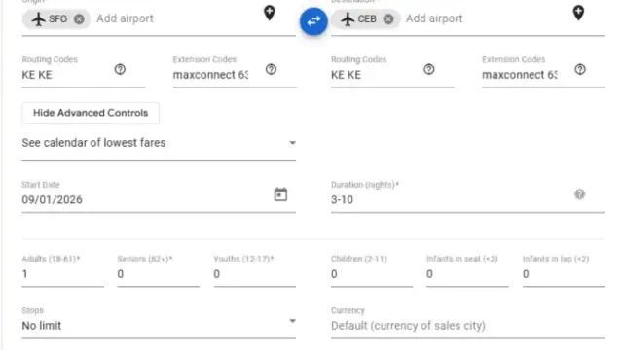The width and height of the screenshot is (623, 350).
Task: Show help for origin Extension Codes
Action: click(x=271, y=69)
